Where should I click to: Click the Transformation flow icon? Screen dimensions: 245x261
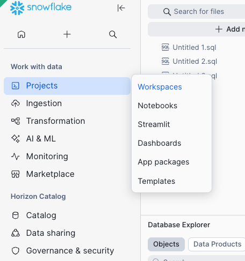pos(16,121)
